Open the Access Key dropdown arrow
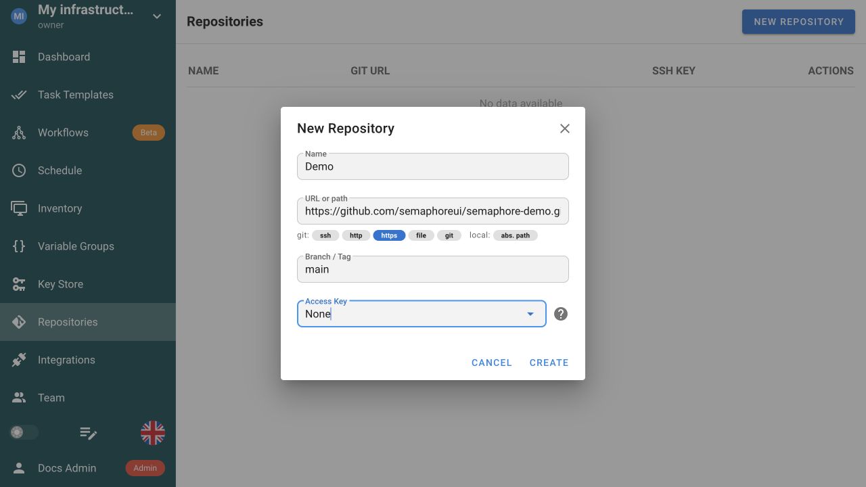 point(530,314)
